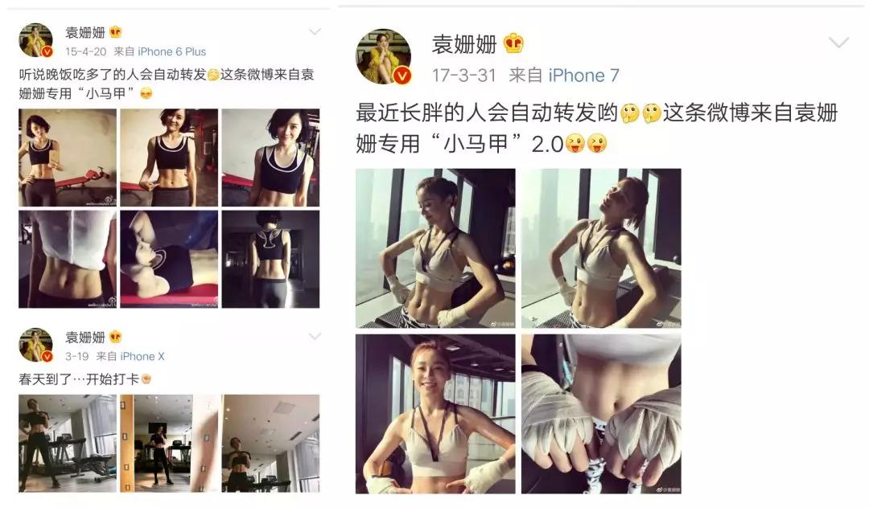Image resolution: width=869 pixels, height=508 pixels.
Task: Click crown badge on the 3-19 post
Action: [115, 337]
